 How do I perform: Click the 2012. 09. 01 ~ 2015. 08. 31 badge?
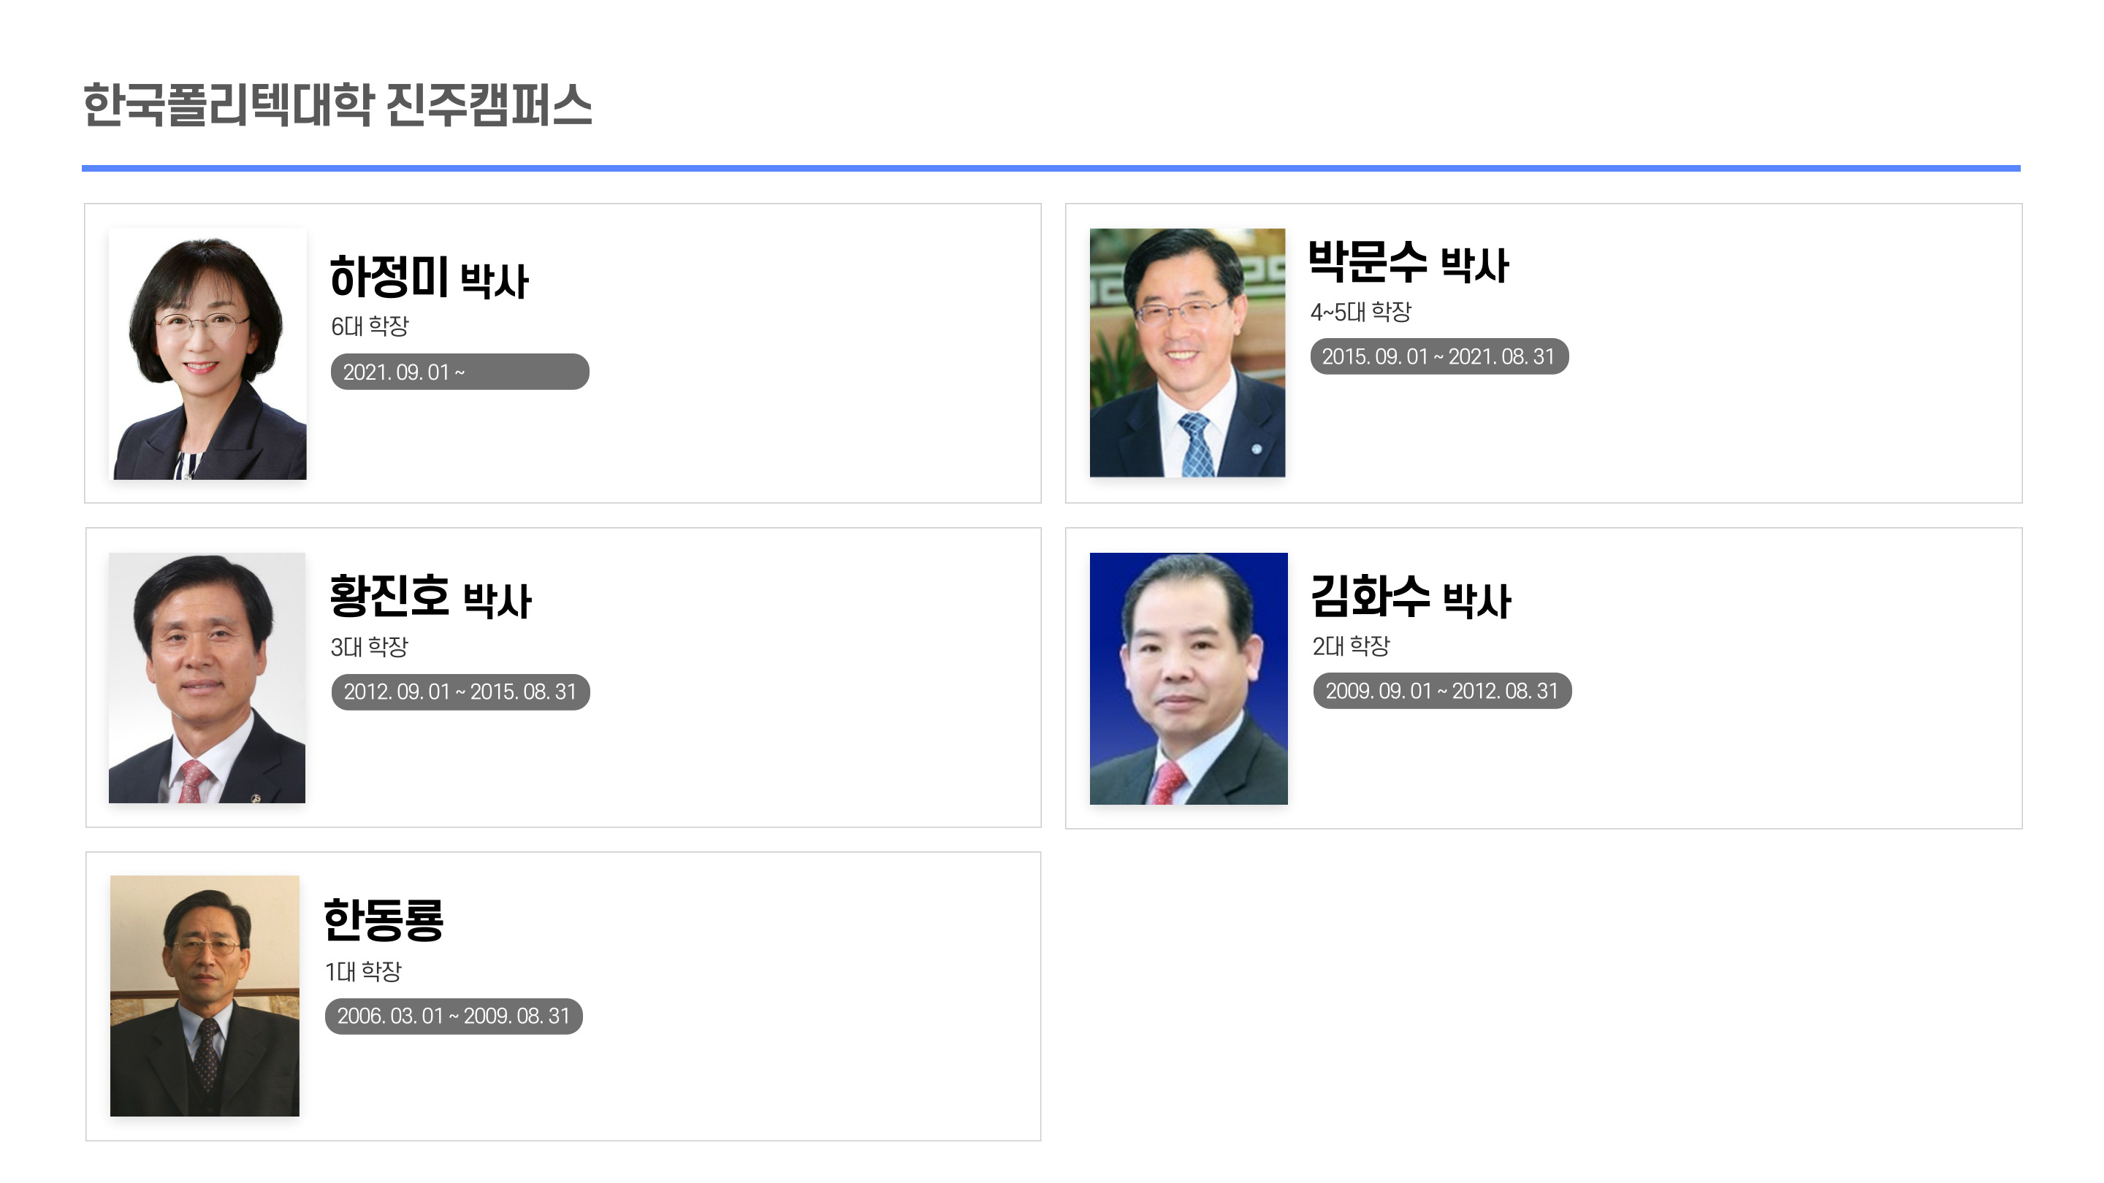click(461, 692)
